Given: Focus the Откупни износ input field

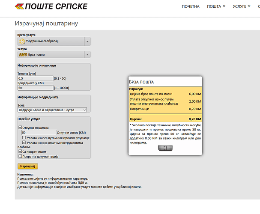Looking at the screenshot, I should [x=39, y=133].
